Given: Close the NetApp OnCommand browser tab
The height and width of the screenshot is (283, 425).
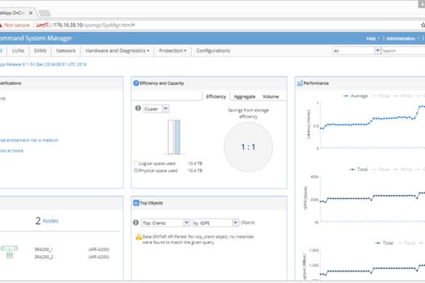Looking at the screenshot, I should point(31,13).
